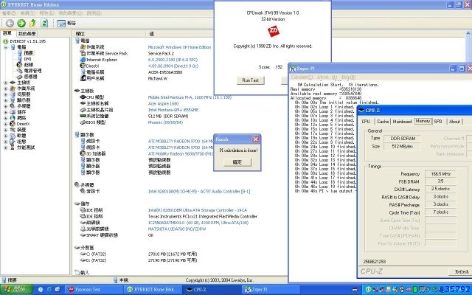Select the 效能測試 benchmark tree node
472x295 pixels.
click(26, 147)
